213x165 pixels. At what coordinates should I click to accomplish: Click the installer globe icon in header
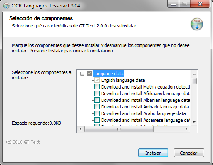pos(197,24)
